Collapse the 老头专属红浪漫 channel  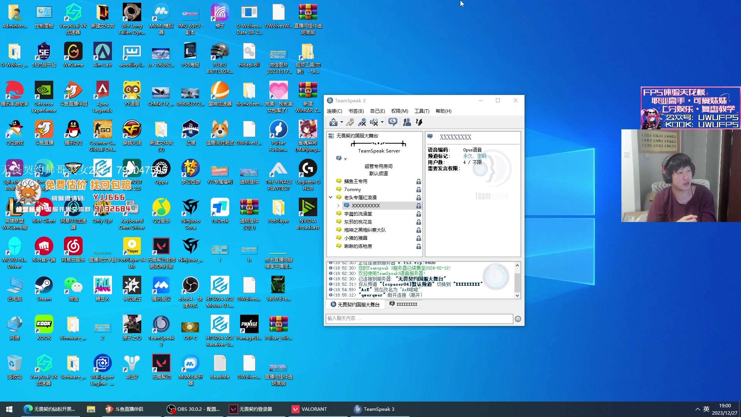pos(331,197)
